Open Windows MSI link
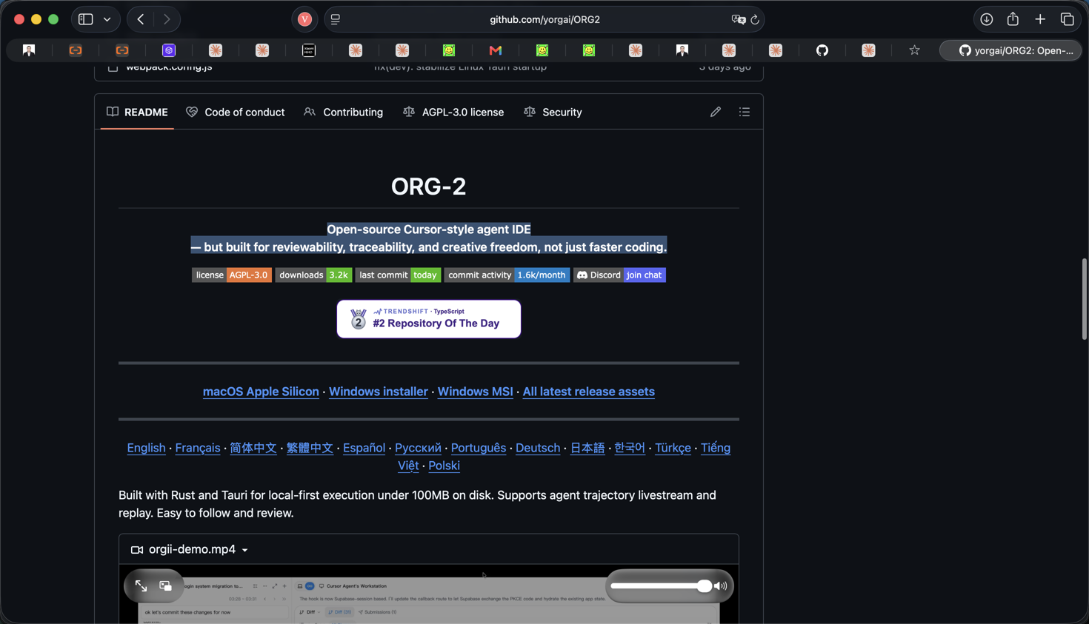1089x624 pixels. pyautogui.click(x=475, y=392)
